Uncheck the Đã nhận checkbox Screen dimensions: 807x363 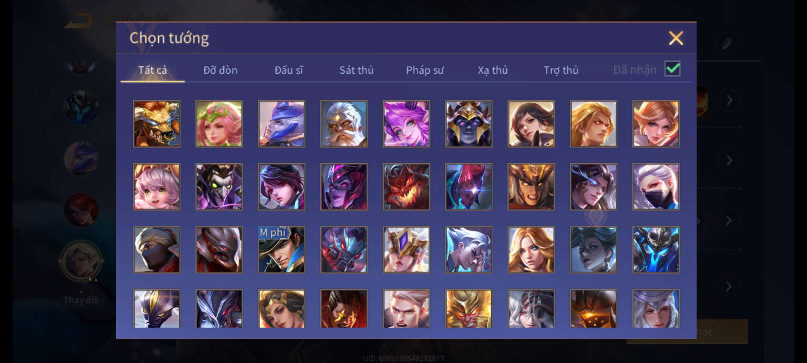672,69
